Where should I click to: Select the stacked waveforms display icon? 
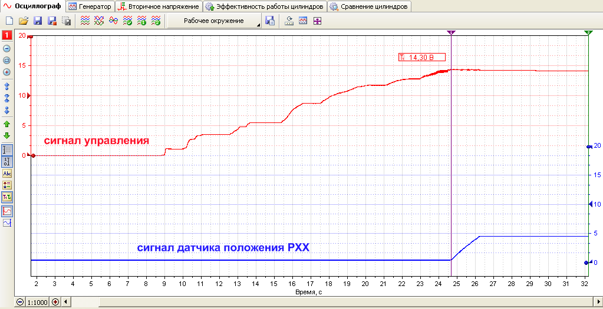pos(85,21)
